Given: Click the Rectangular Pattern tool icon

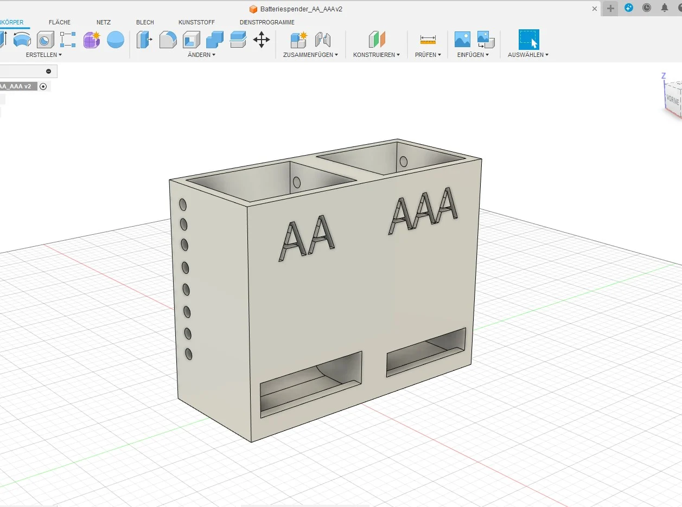Looking at the screenshot, I should tap(68, 40).
